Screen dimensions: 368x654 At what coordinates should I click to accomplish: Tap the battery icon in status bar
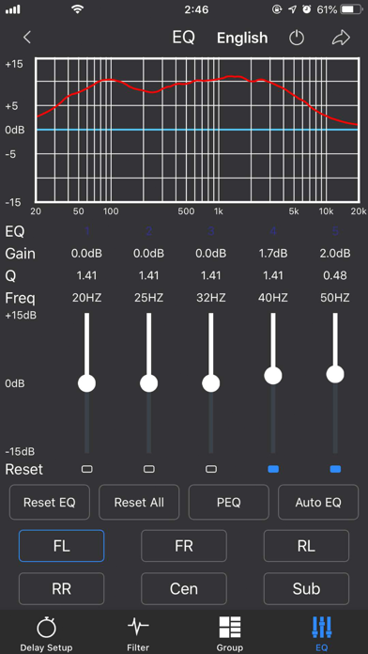(x=351, y=9)
